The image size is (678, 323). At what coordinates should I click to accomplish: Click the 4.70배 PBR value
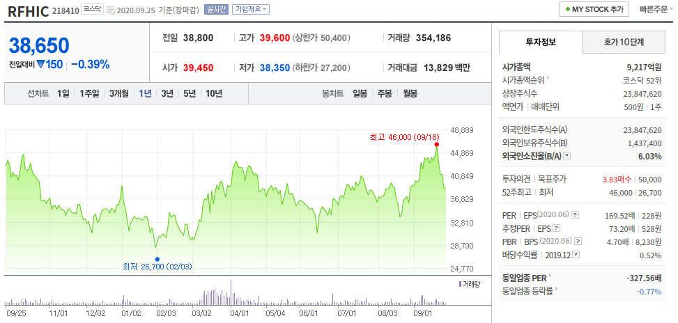tap(619, 242)
